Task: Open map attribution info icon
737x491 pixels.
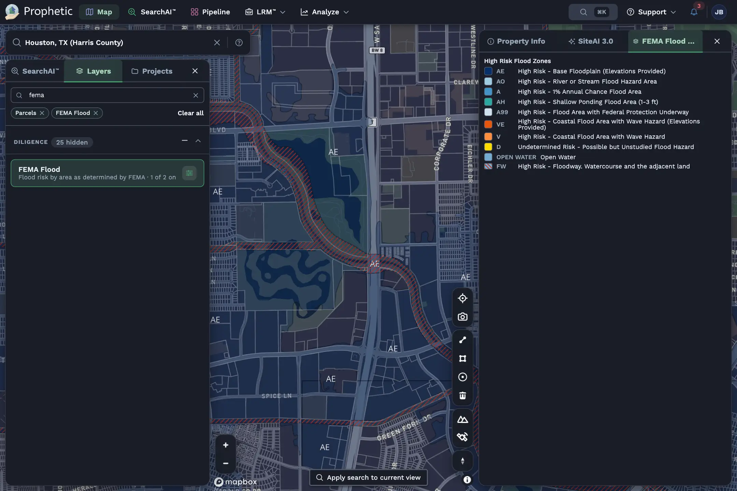Action: point(467,480)
